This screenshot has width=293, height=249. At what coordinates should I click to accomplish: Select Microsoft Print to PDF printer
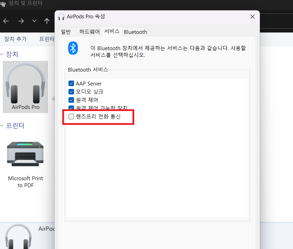click(x=25, y=164)
